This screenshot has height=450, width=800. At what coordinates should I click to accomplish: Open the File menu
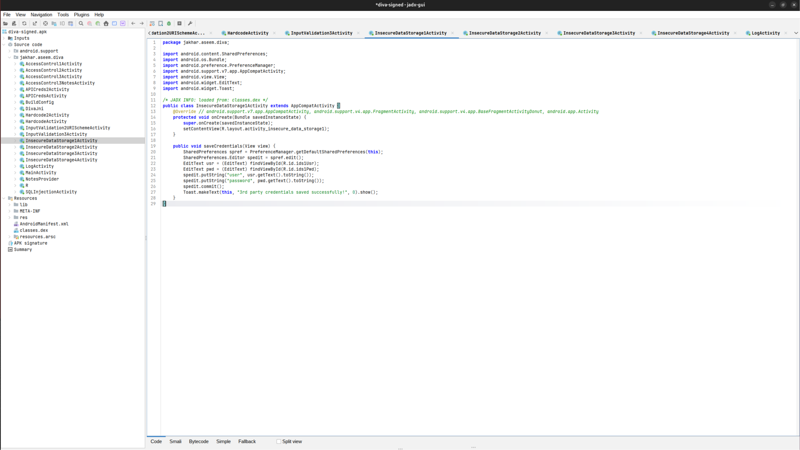coord(7,15)
